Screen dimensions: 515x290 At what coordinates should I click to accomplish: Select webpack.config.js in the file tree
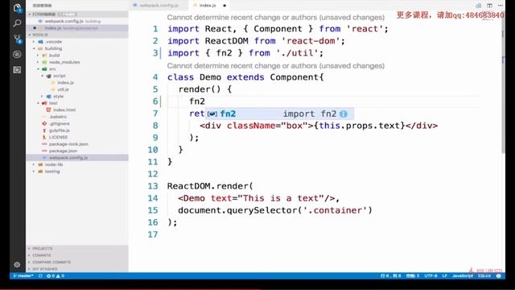[77, 158]
